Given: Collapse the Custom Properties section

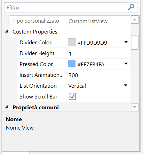Looking at the screenshot, I should (7, 31).
